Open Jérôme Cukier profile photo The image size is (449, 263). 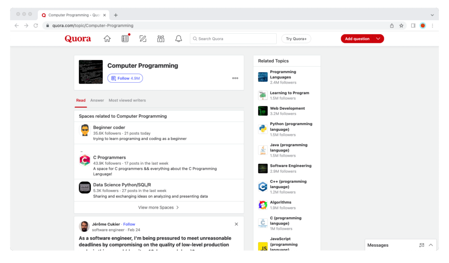click(84, 226)
